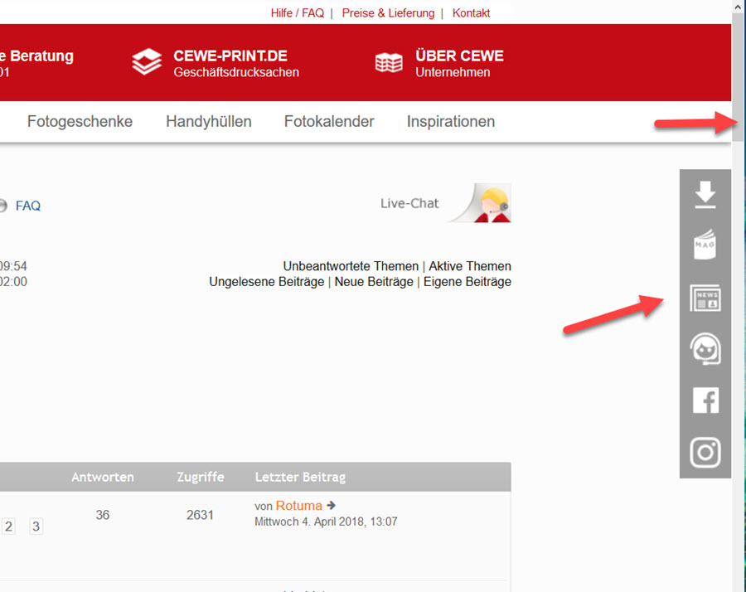Open the forum FAQ link

coord(28,206)
